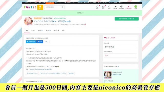This screenshot has height=92, width=164.
Task: Open the Twitter link tag below profile
Action: point(71,73)
